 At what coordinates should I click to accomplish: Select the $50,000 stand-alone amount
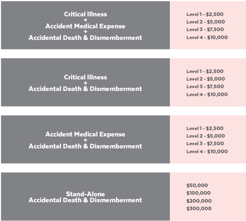click(x=197, y=185)
